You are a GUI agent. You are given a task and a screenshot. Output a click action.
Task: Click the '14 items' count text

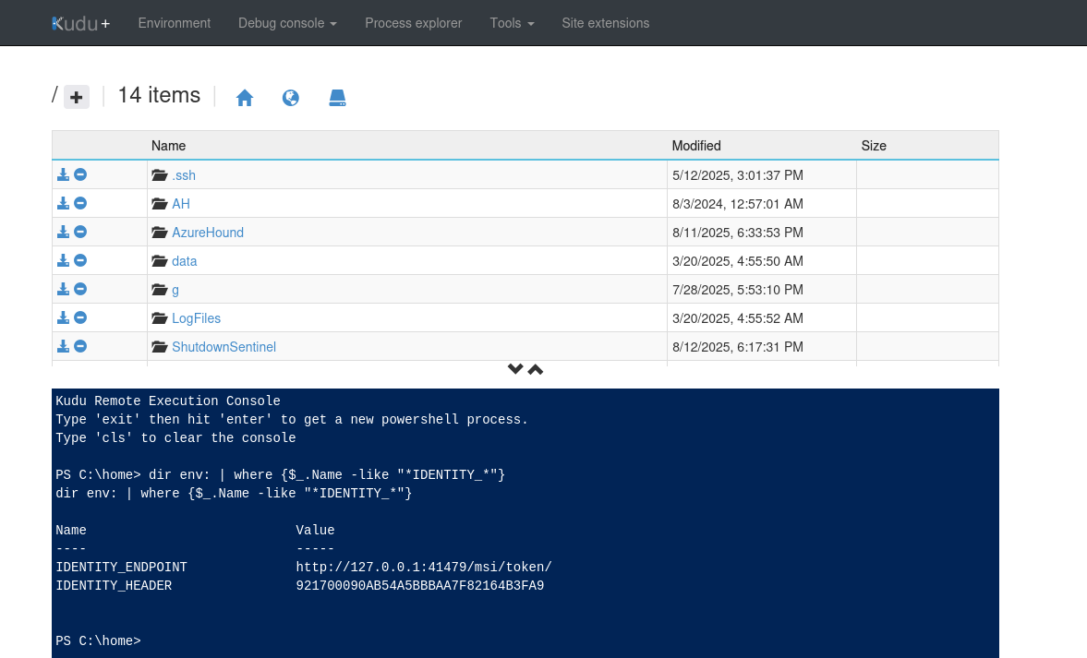point(159,95)
